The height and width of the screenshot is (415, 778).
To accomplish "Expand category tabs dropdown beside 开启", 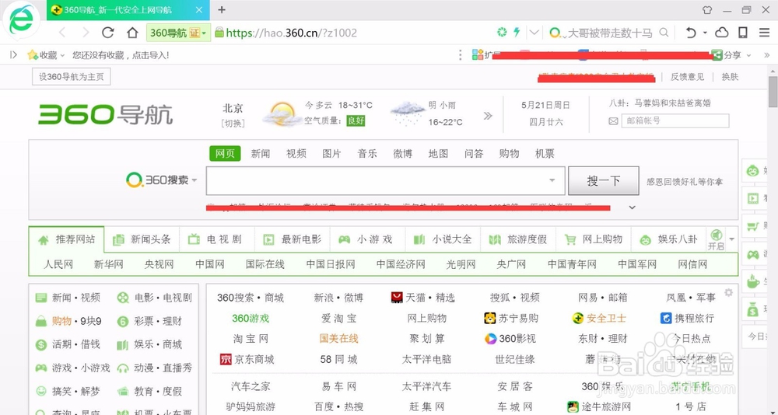I will point(732,239).
